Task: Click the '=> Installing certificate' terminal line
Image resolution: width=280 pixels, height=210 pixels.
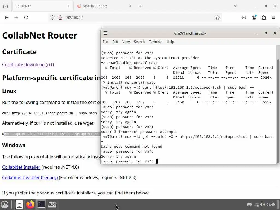Action: point(128,82)
